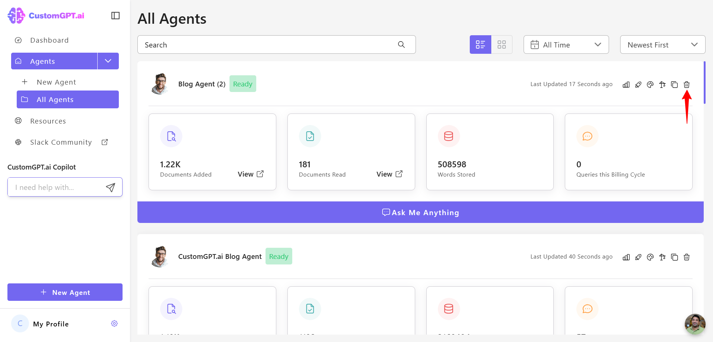This screenshot has height=342, width=713.
Task: Click purple New Agent button
Action: (x=65, y=292)
